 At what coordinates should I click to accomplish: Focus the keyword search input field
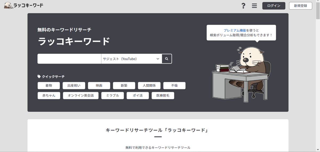(x=69, y=59)
